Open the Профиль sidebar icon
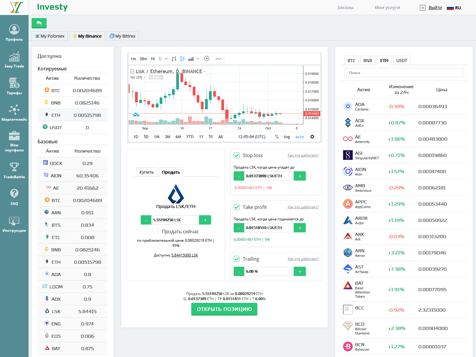476x357 pixels. point(14,33)
